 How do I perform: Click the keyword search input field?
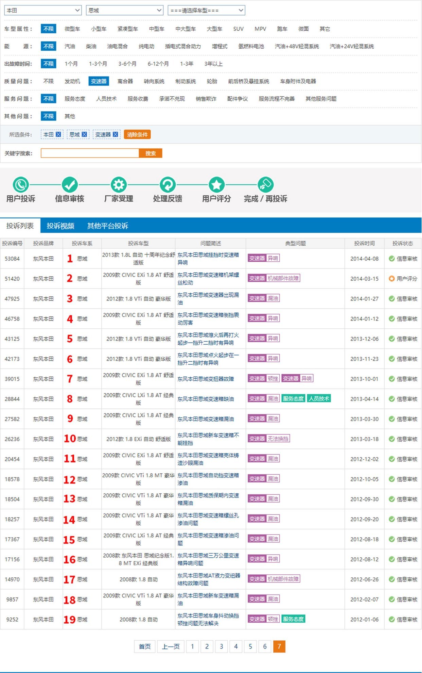pyautogui.click(x=90, y=153)
